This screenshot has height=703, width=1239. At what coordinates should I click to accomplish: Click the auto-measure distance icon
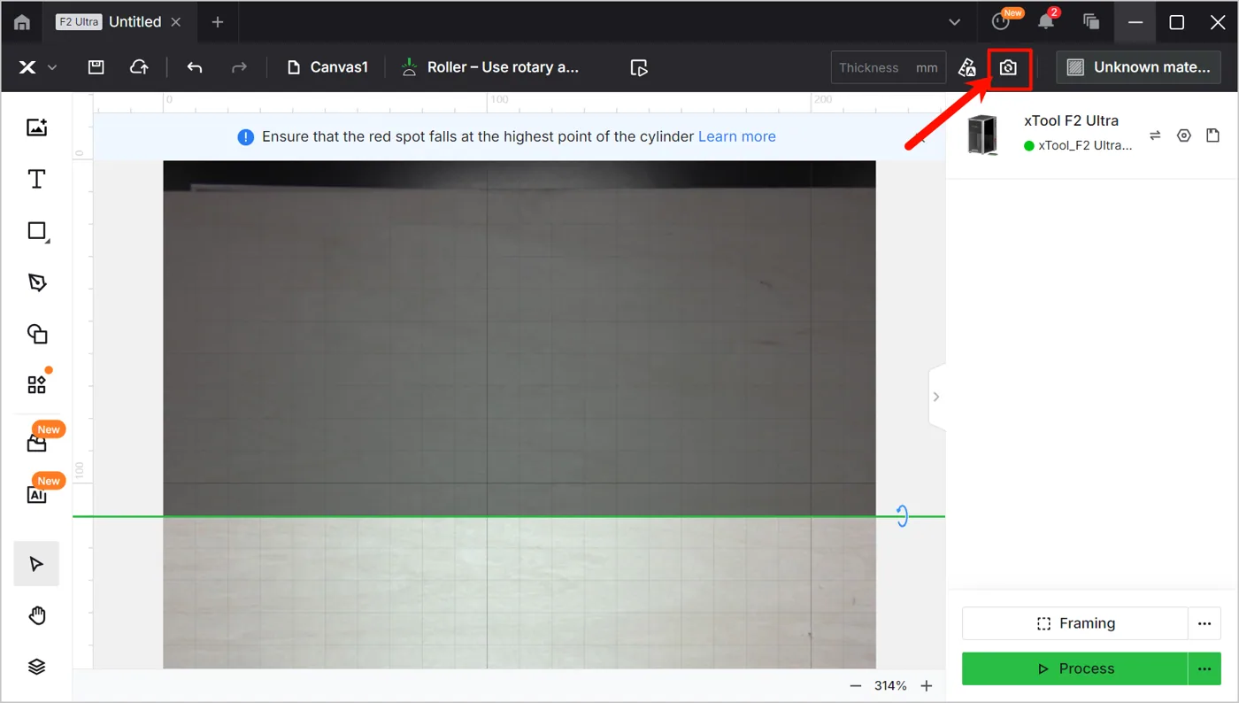tap(967, 67)
